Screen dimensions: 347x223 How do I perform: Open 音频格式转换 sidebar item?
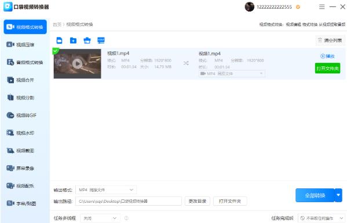point(25,62)
